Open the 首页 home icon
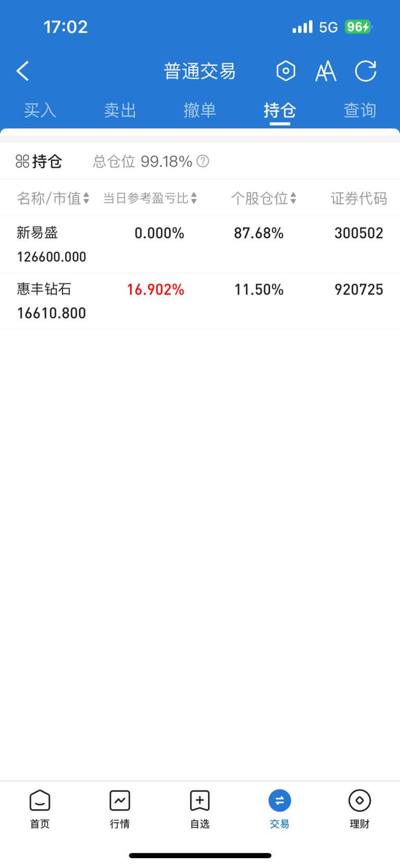 tap(40, 809)
